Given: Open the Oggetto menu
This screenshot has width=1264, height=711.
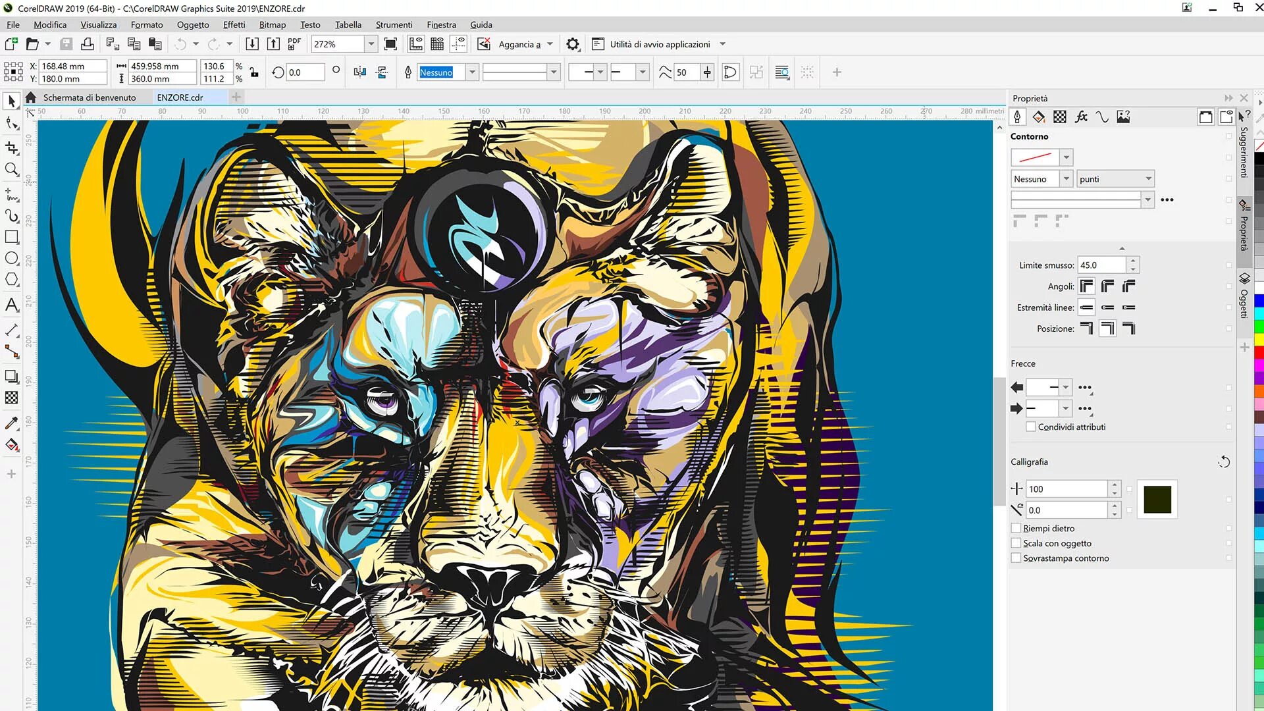Looking at the screenshot, I should 193,24.
